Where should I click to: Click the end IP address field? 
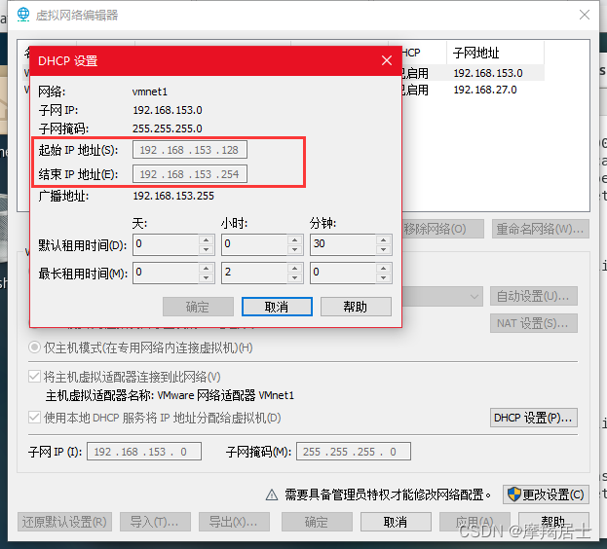pos(190,174)
